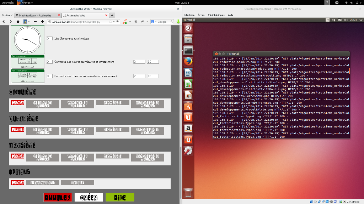Viewport: 364px width, 204px height.
Task: Reload page with the URL bar refresh icon
Action: [x=118, y=22]
